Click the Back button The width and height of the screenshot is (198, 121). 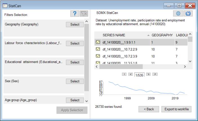tap(149, 109)
